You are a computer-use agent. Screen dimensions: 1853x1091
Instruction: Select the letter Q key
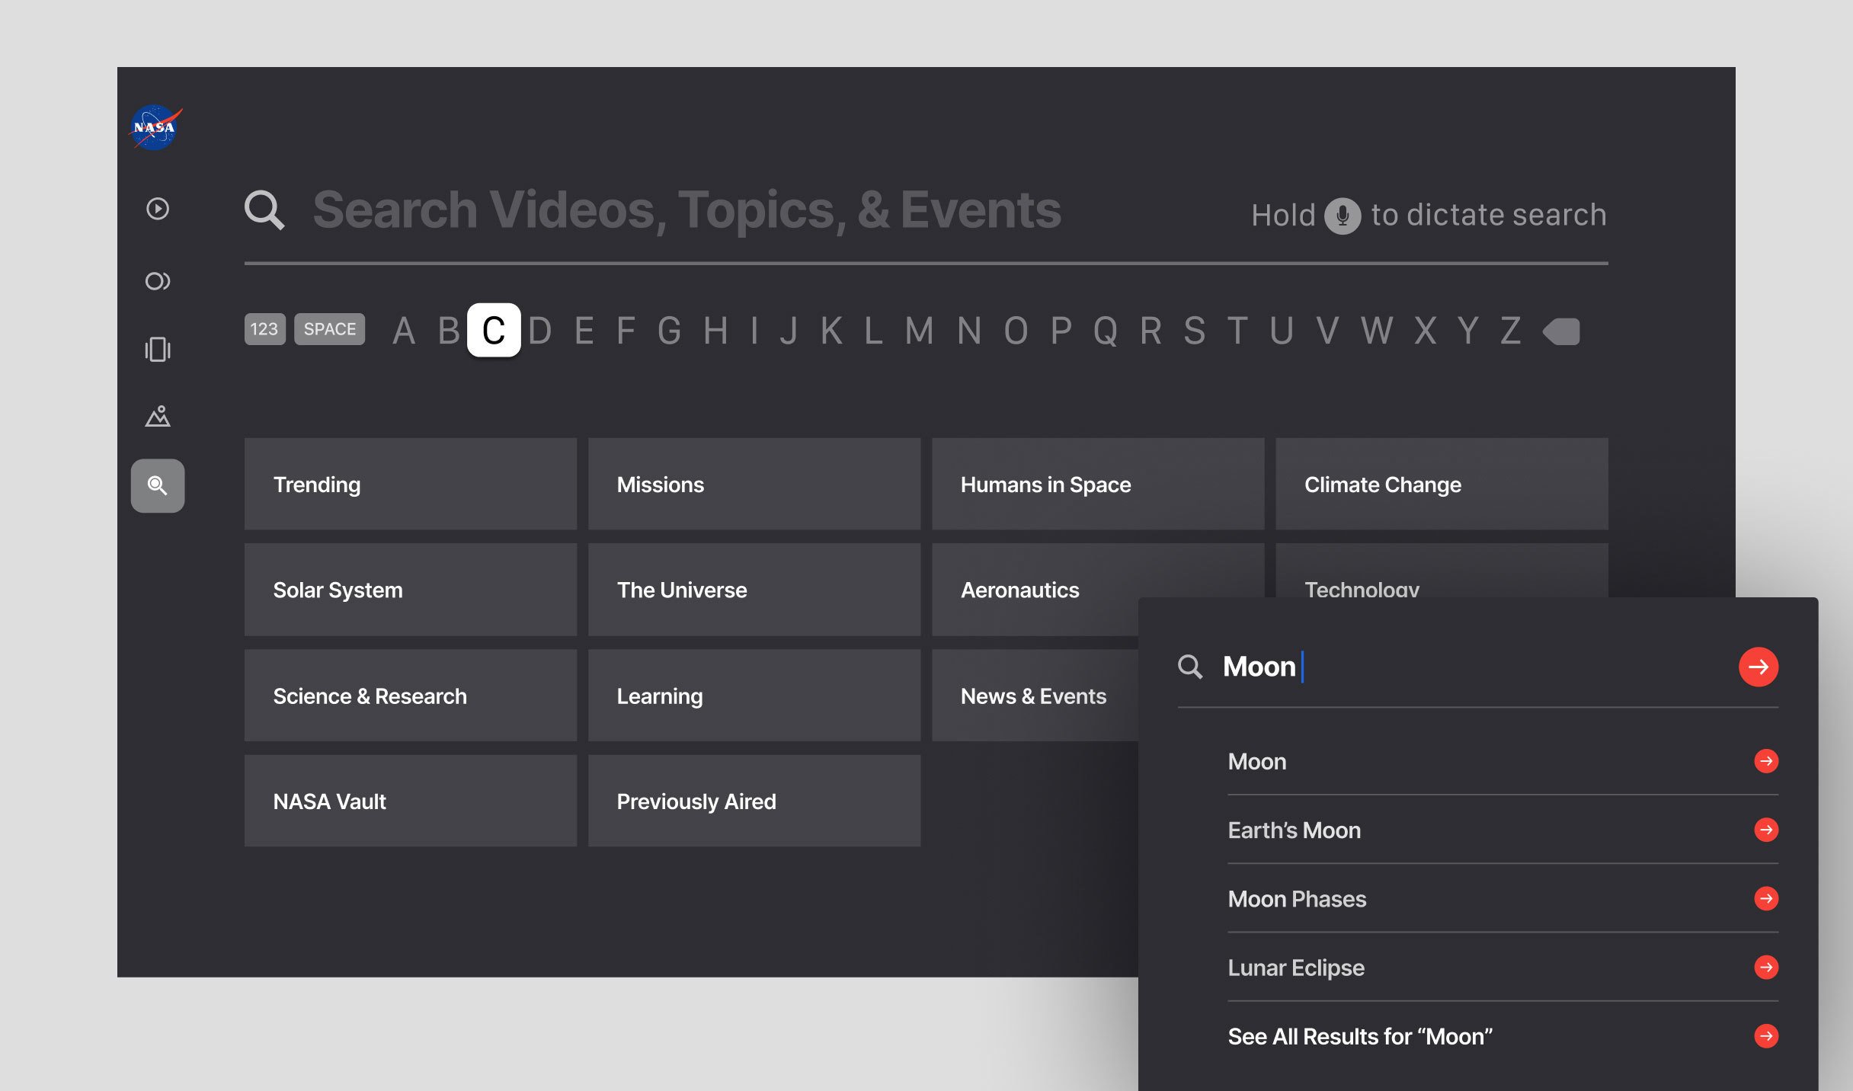coord(1106,331)
